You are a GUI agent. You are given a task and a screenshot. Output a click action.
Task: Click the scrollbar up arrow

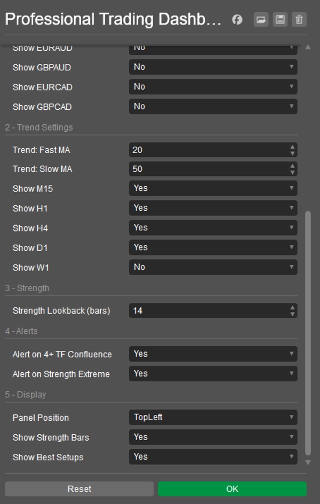click(308, 47)
